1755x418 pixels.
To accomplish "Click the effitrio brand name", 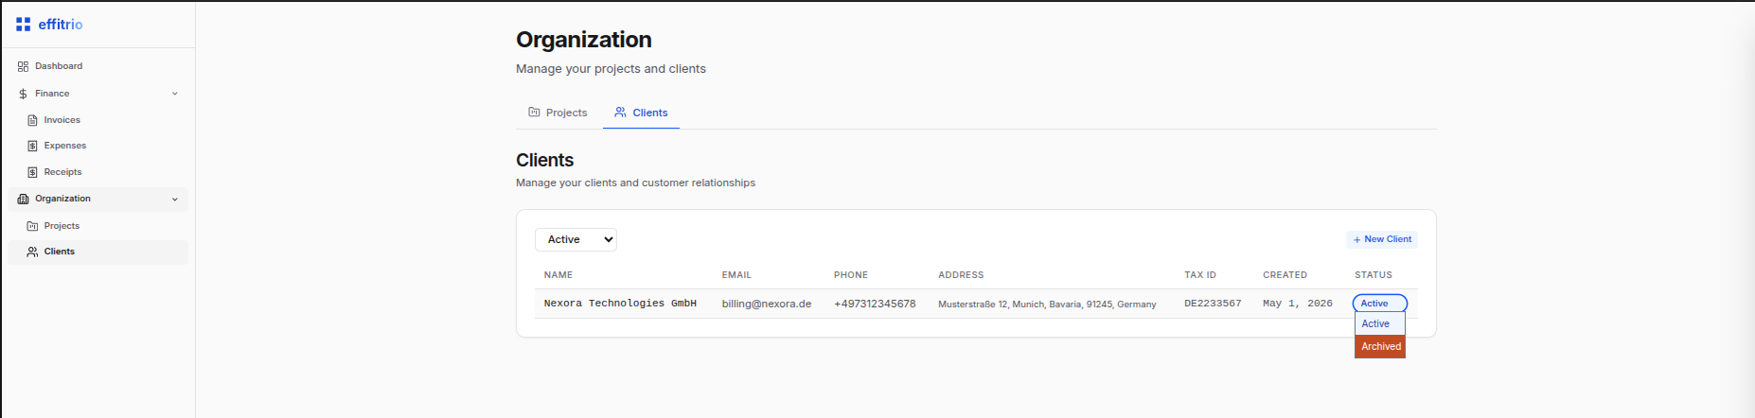I will pos(61,25).
